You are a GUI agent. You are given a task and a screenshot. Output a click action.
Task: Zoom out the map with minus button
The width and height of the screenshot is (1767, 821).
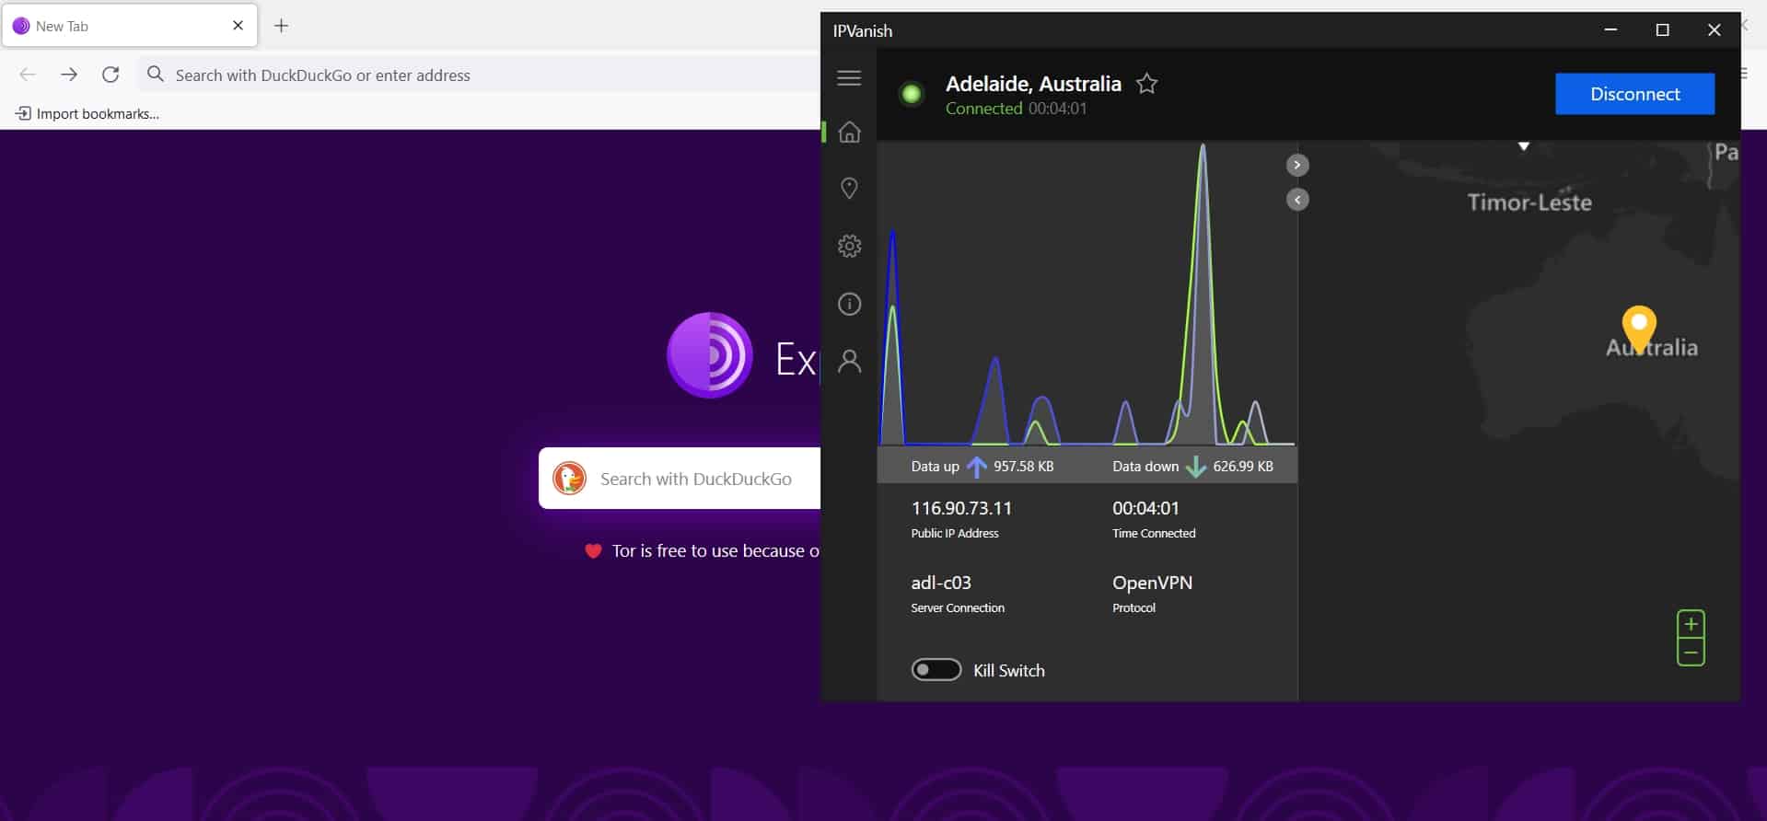(1691, 653)
